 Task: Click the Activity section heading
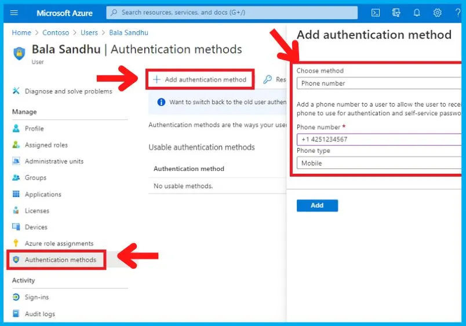(24, 280)
